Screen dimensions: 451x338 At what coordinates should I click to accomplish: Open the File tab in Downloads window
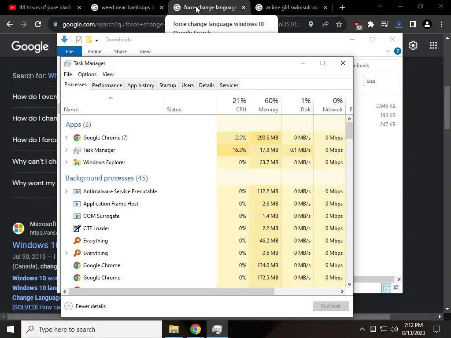tap(70, 51)
